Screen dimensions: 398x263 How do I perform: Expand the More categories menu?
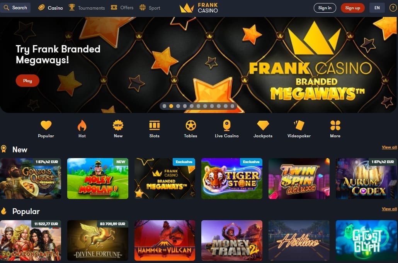click(335, 129)
